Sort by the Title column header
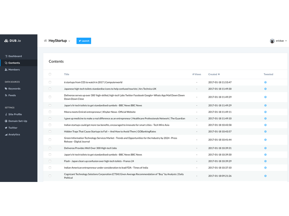The height and width of the screenshot is (216, 289). coord(66,74)
